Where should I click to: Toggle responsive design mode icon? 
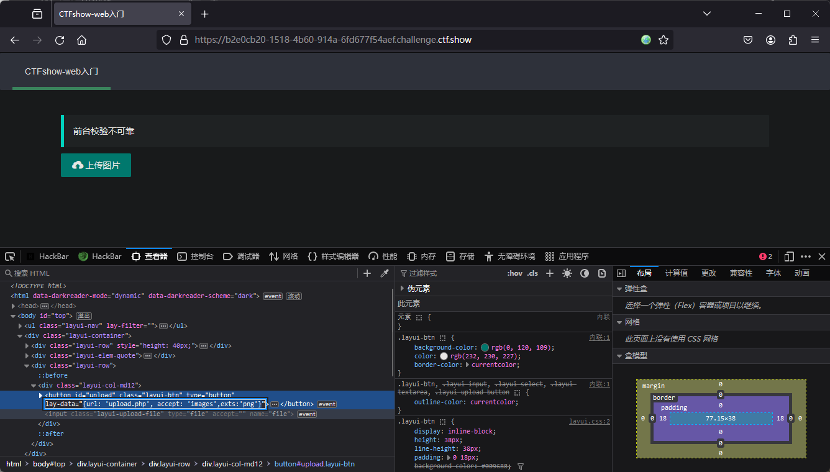(x=789, y=256)
